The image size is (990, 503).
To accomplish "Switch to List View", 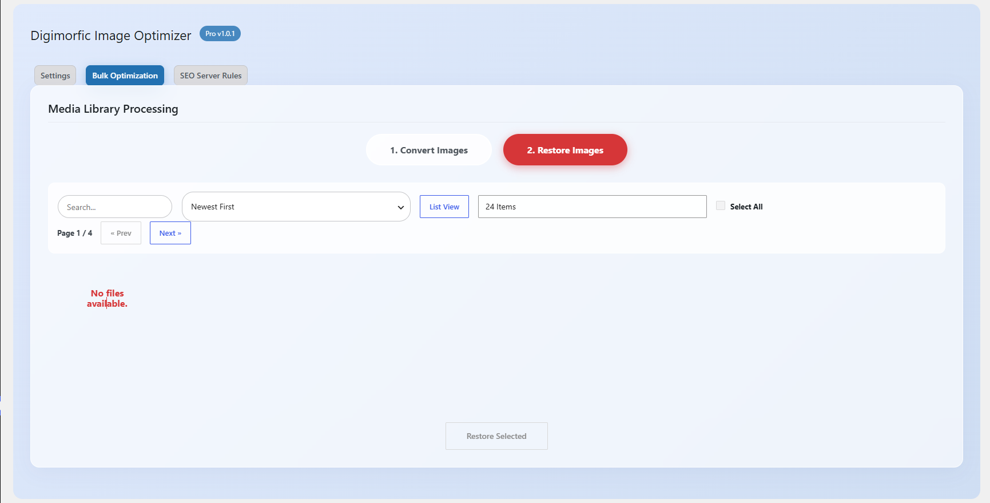I will [444, 207].
